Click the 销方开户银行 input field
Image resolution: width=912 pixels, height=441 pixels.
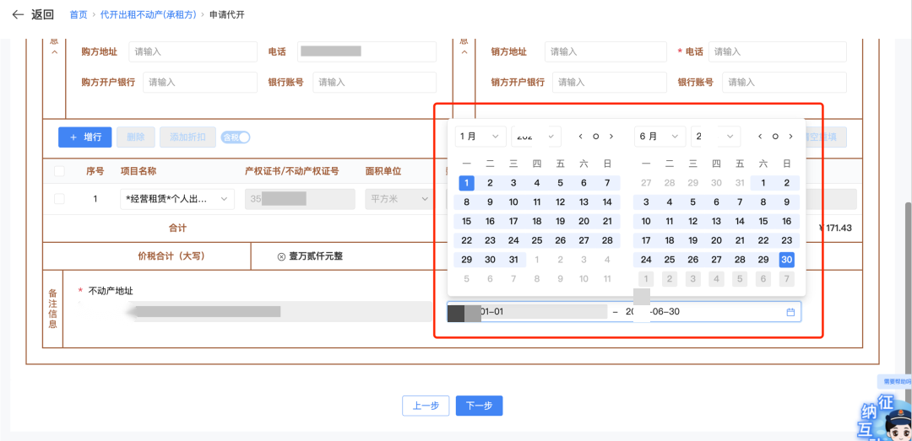[610, 83]
